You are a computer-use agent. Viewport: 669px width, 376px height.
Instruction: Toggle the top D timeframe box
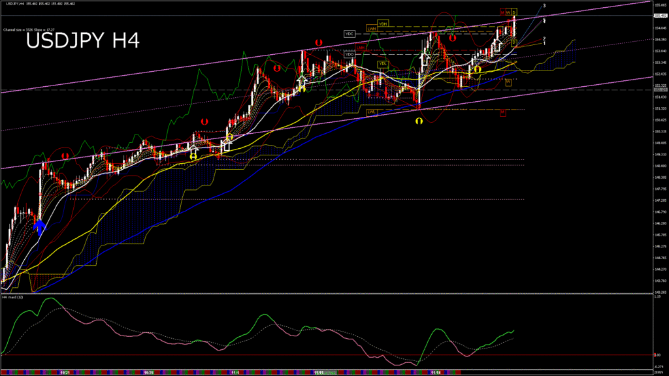(514, 12)
